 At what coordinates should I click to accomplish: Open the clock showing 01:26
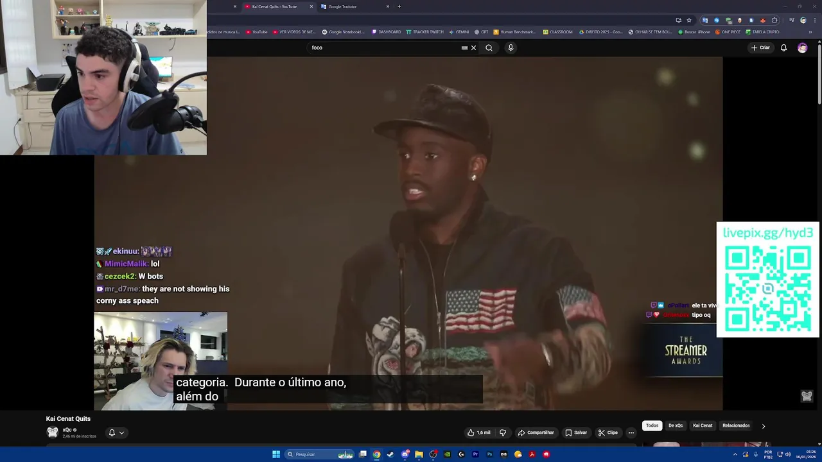(x=805, y=454)
